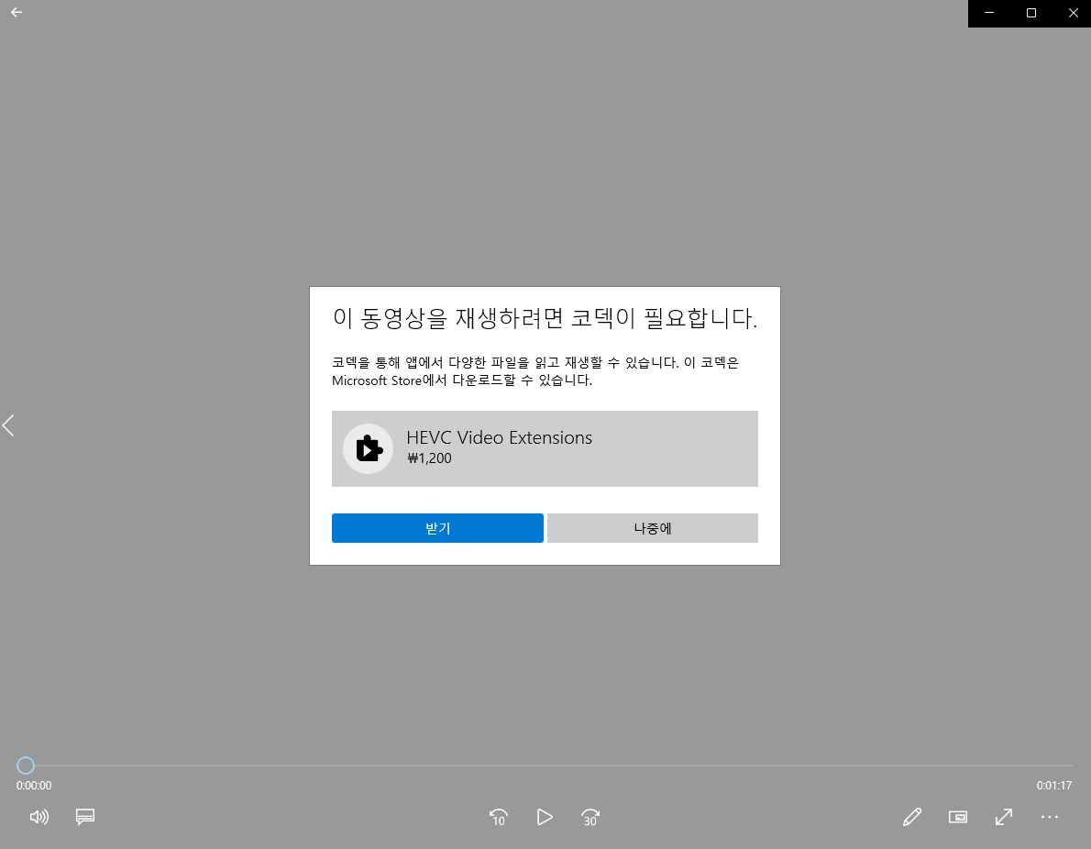Switch to mini view mode
This screenshot has width=1091, height=849.
(958, 817)
